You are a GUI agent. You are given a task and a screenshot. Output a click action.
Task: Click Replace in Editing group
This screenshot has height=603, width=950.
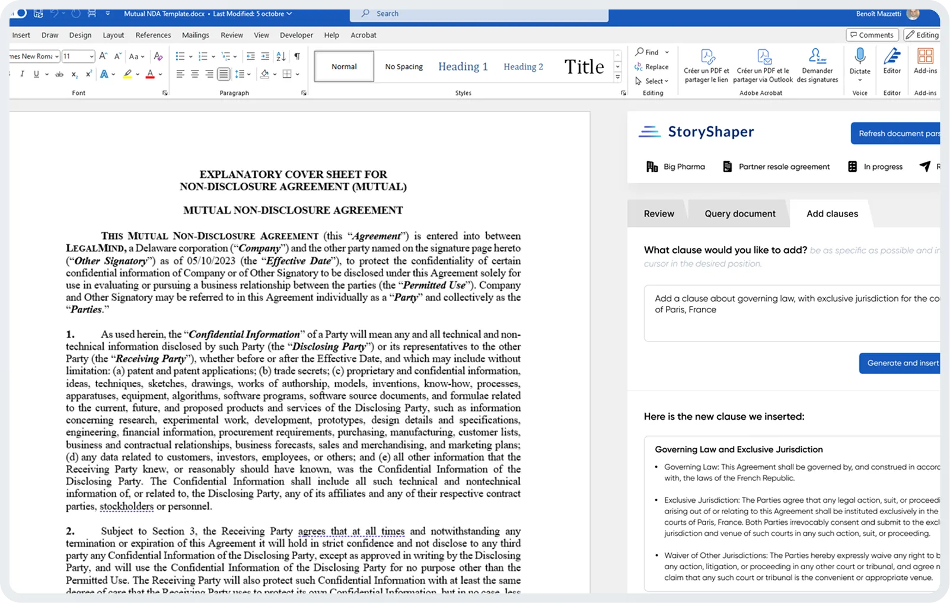click(652, 67)
